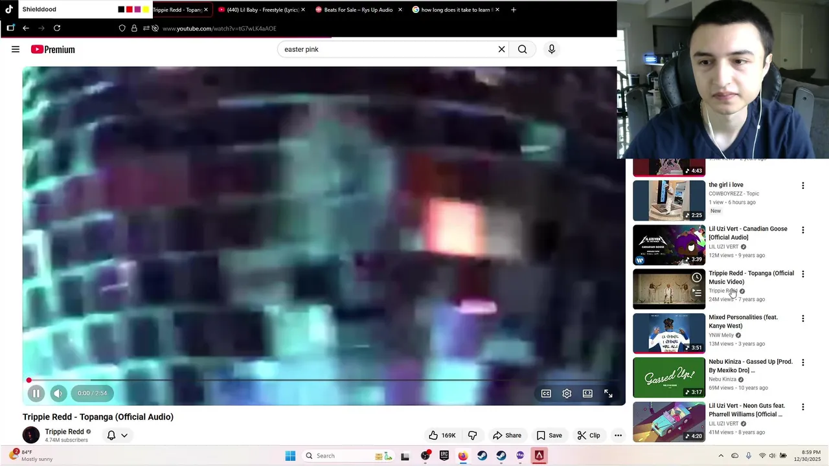This screenshot has height=466, width=829.
Task: Close the Beats For Sale tab
Action: 400,10
